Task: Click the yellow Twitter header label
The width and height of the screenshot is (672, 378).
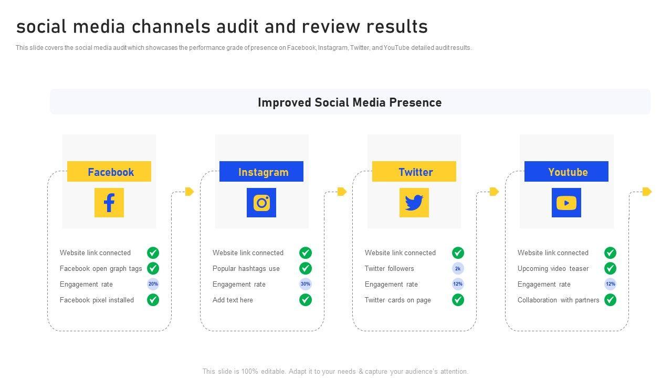Action: pyautogui.click(x=414, y=172)
